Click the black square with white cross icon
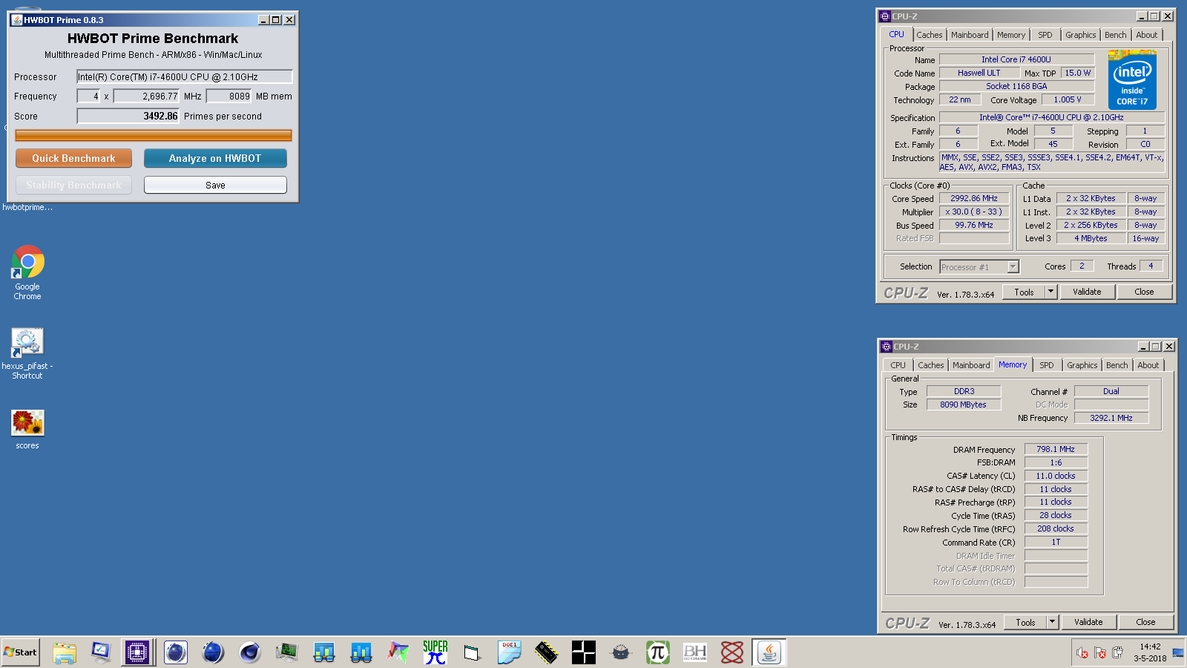1187x668 pixels. pos(584,652)
